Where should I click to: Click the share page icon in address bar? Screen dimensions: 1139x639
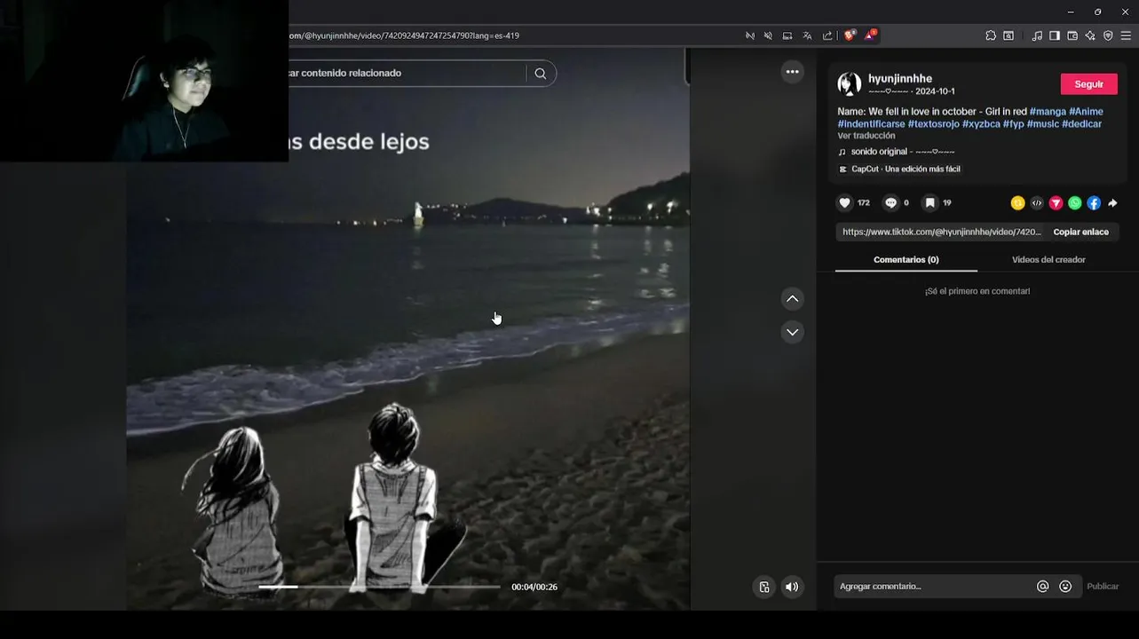pos(827,35)
